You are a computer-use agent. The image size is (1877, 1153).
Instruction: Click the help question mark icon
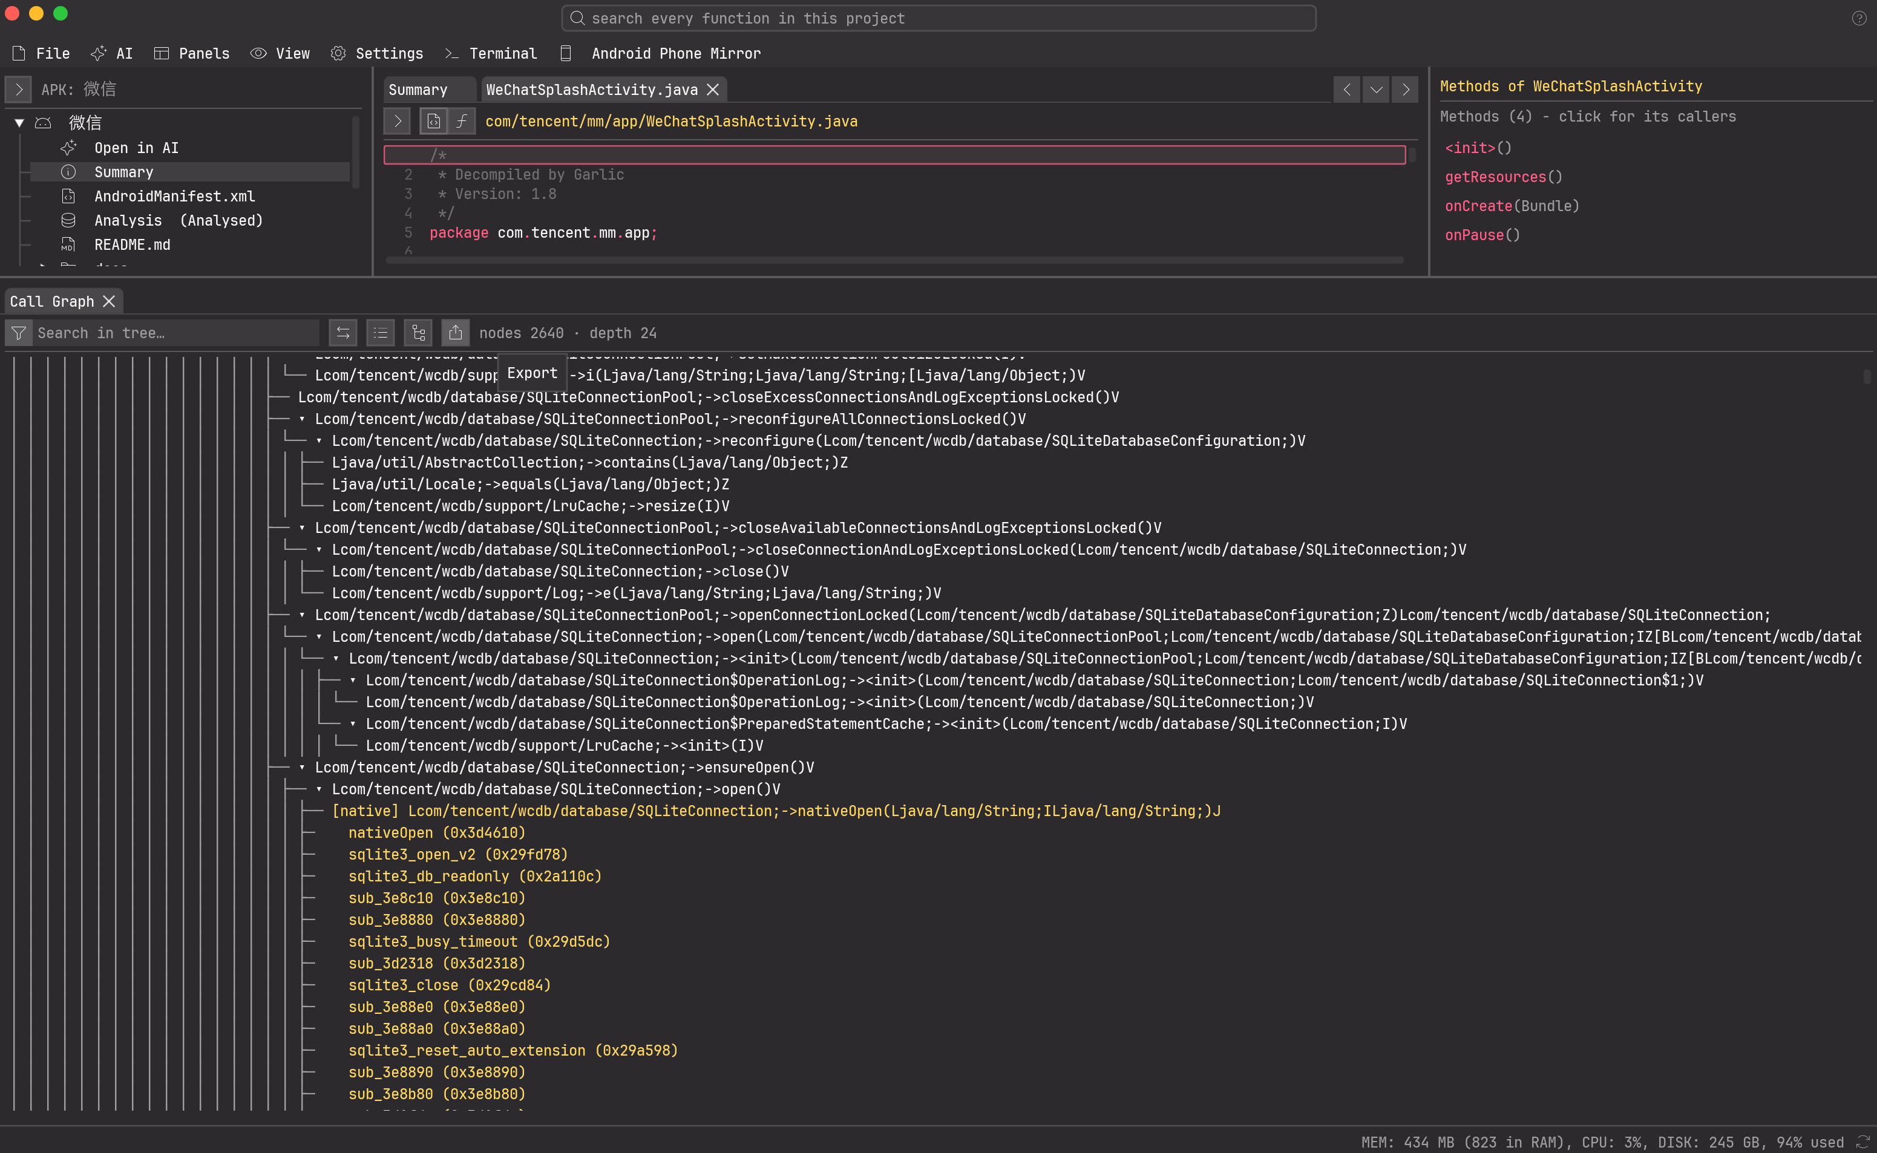(1859, 18)
